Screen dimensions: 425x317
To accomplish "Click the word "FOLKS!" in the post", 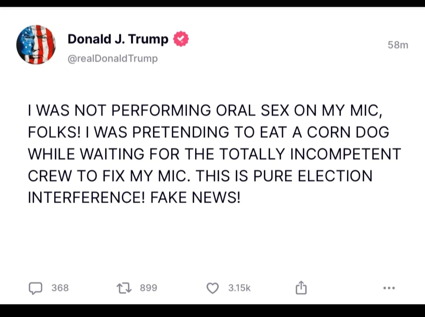I will click(53, 132).
